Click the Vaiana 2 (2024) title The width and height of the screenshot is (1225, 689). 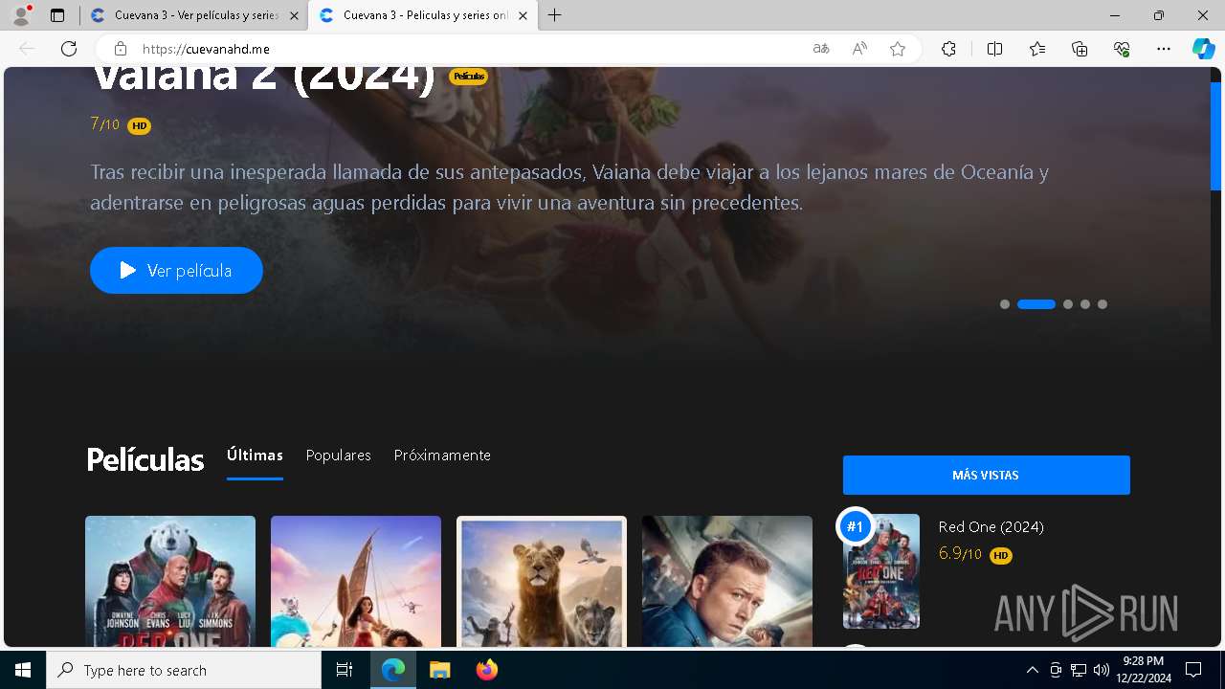pos(263,78)
